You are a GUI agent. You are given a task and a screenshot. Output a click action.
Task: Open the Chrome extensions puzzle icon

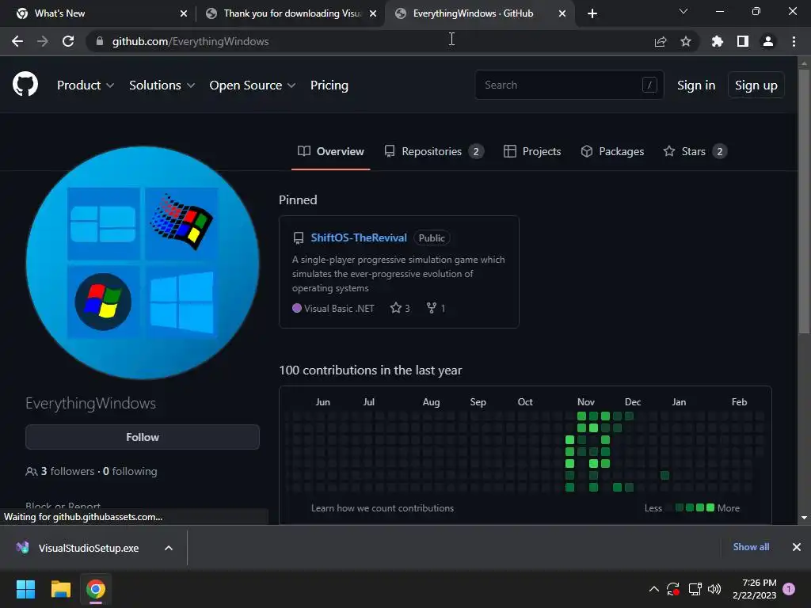pyautogui.click(x=718, y=41)
